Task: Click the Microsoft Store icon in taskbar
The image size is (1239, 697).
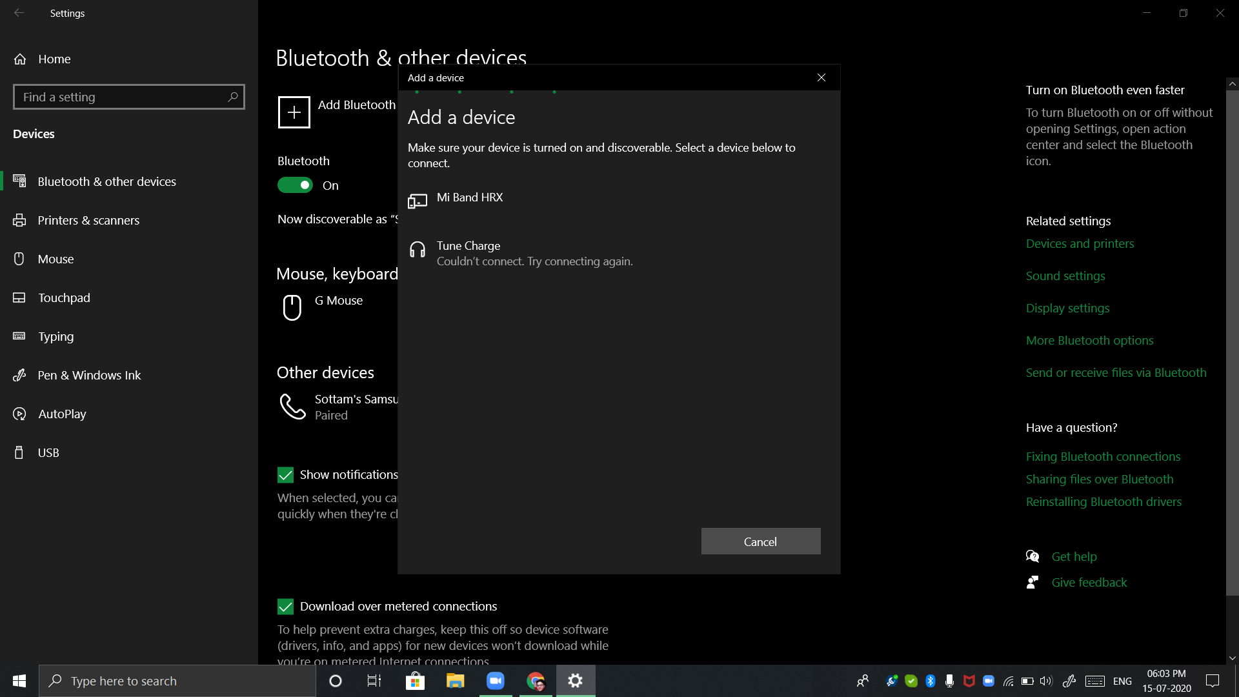Action: coord(416,681)
